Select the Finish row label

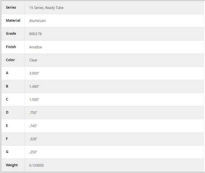11,47
